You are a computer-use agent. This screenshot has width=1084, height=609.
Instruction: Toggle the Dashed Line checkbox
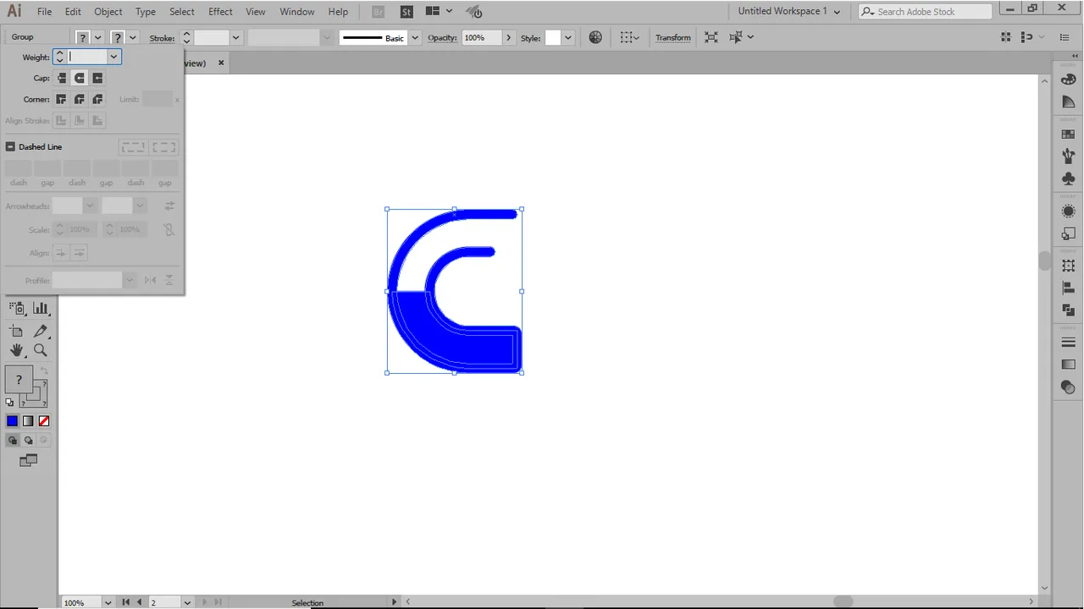tap(10, 146)
